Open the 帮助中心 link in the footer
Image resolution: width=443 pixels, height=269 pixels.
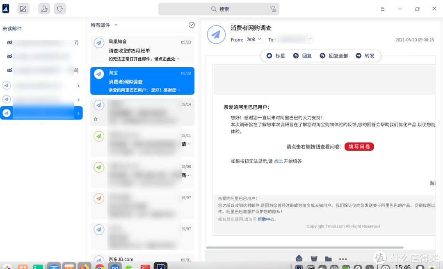[266, 219]
